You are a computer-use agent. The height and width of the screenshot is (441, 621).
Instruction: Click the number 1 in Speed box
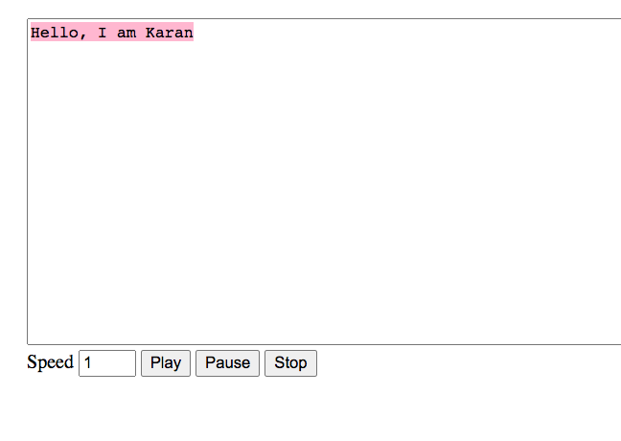point(88,363)
